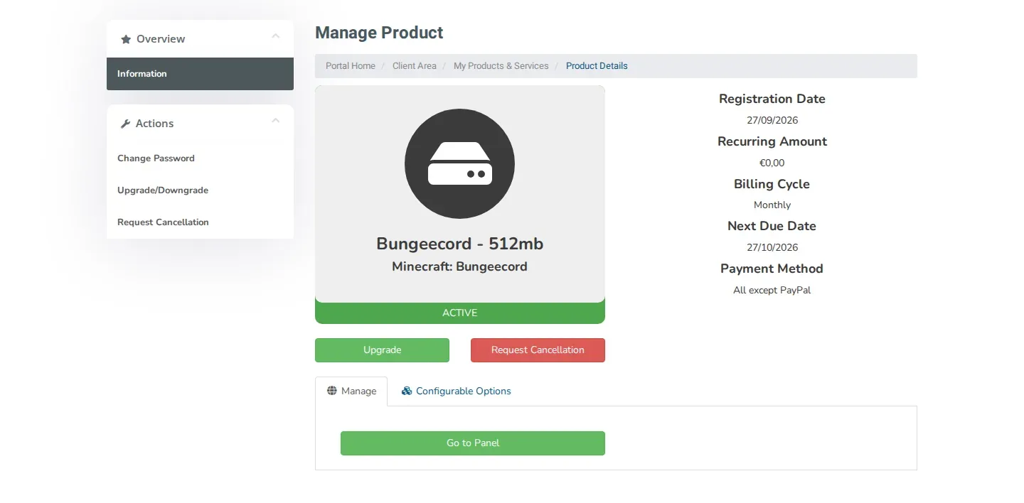Viewport: 1024px width, 503px height.
Task: Click the registration date 27/09/2026
Action: tap(772, 120)
